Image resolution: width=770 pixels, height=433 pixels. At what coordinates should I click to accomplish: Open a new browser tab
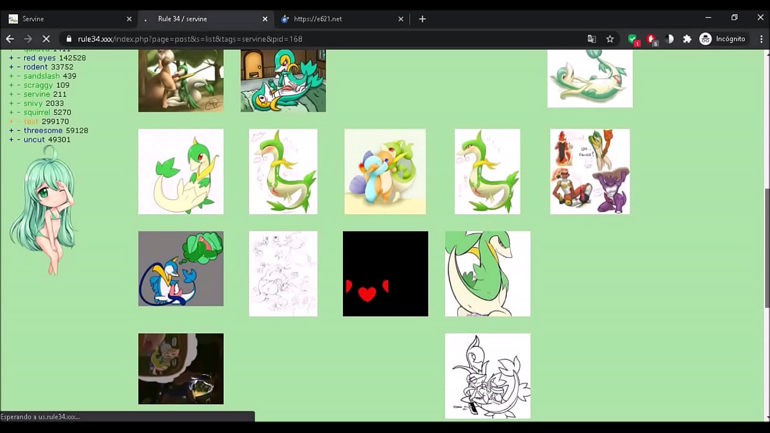tap(422, 19)
